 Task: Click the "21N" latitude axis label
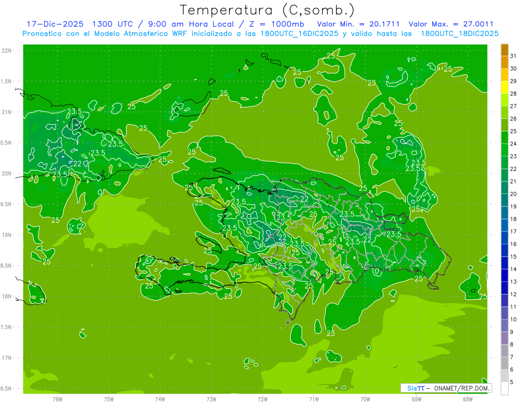(7, 112)
